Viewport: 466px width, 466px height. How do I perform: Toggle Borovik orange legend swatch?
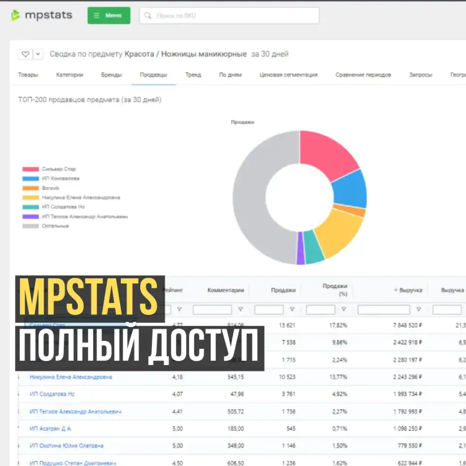coord(31,188)
